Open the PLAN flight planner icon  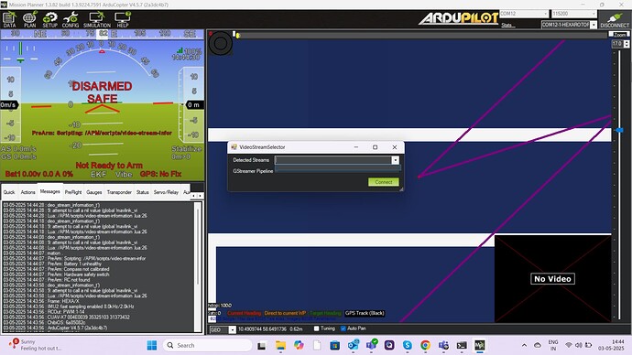[29, 19]
